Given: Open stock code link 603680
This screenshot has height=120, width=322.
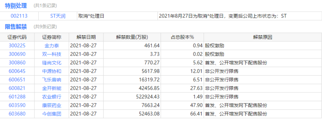Looking at the screenshot, I should 17,114.
